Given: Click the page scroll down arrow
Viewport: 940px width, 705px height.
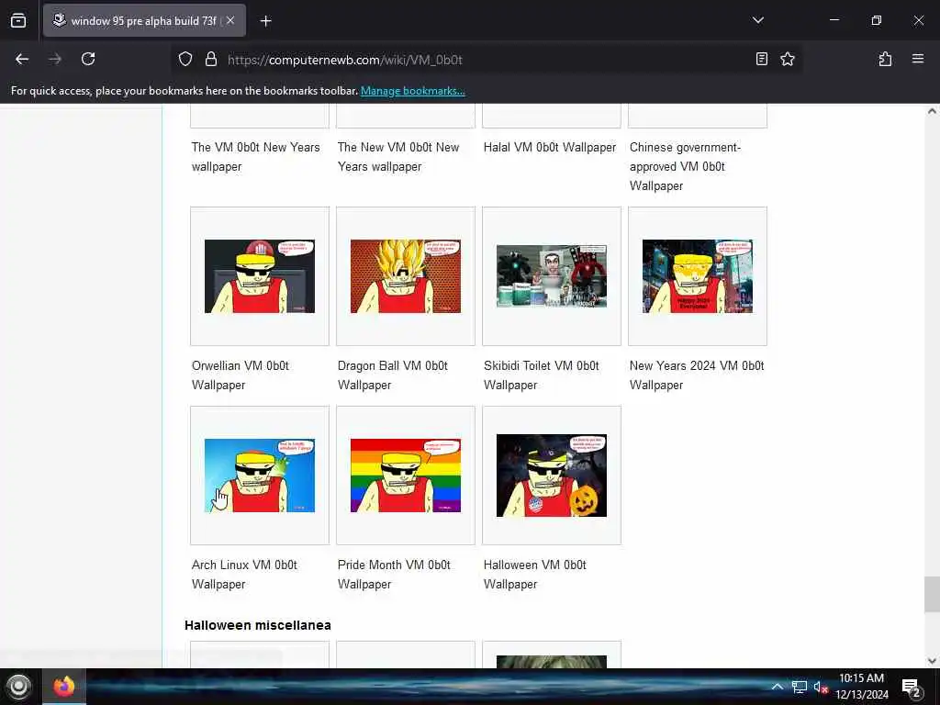Looking at the screenshot, I should click(932, 661).
